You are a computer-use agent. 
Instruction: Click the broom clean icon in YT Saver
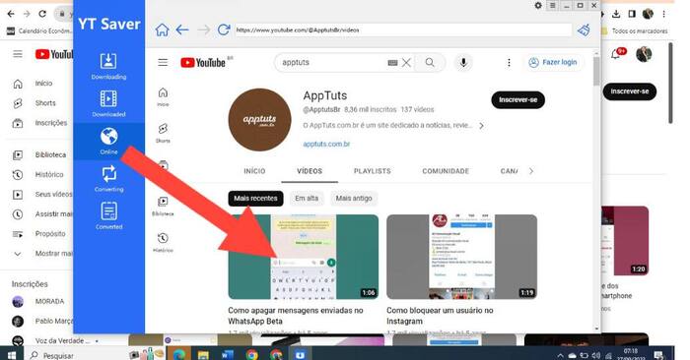coord(584,30)
